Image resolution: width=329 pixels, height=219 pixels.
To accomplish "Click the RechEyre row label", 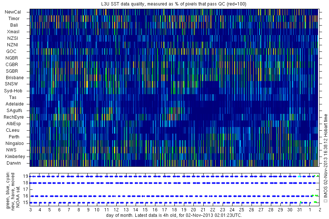I will pos(14,117).
